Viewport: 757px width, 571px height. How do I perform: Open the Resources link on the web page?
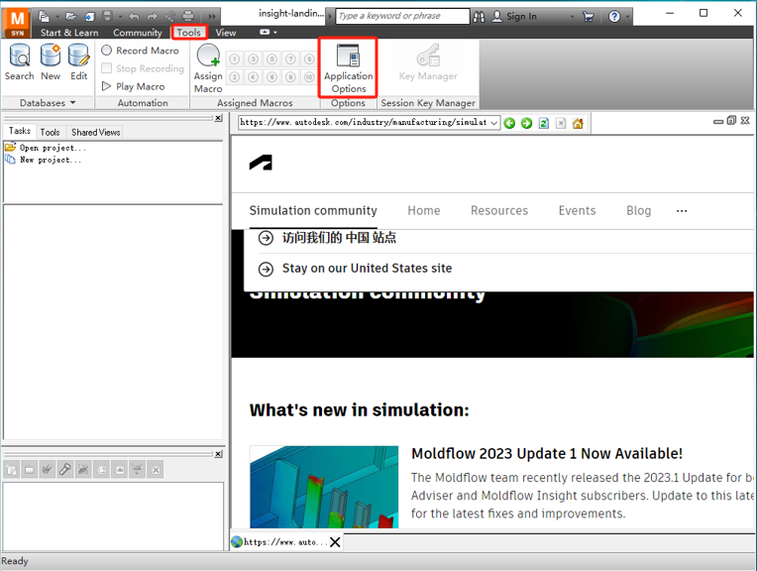coord(499,210)
